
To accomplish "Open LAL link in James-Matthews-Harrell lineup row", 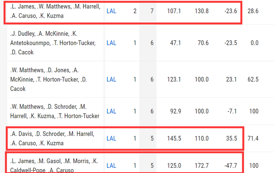I will [111, 11].
